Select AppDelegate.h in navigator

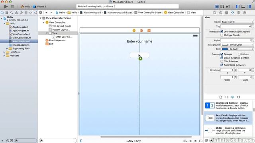click(20, 27)
